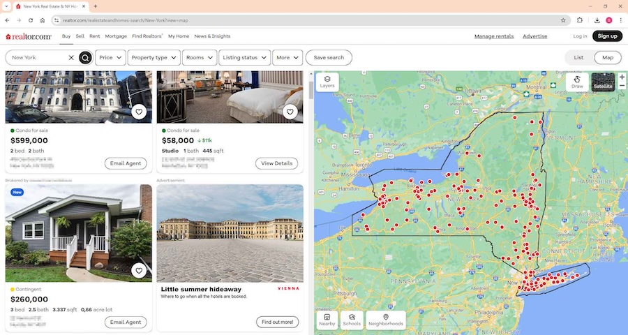This screenshot has height=335, width=628.
Task: Open browser downloads
Action: pyautogui.click(x=597, y=20)
